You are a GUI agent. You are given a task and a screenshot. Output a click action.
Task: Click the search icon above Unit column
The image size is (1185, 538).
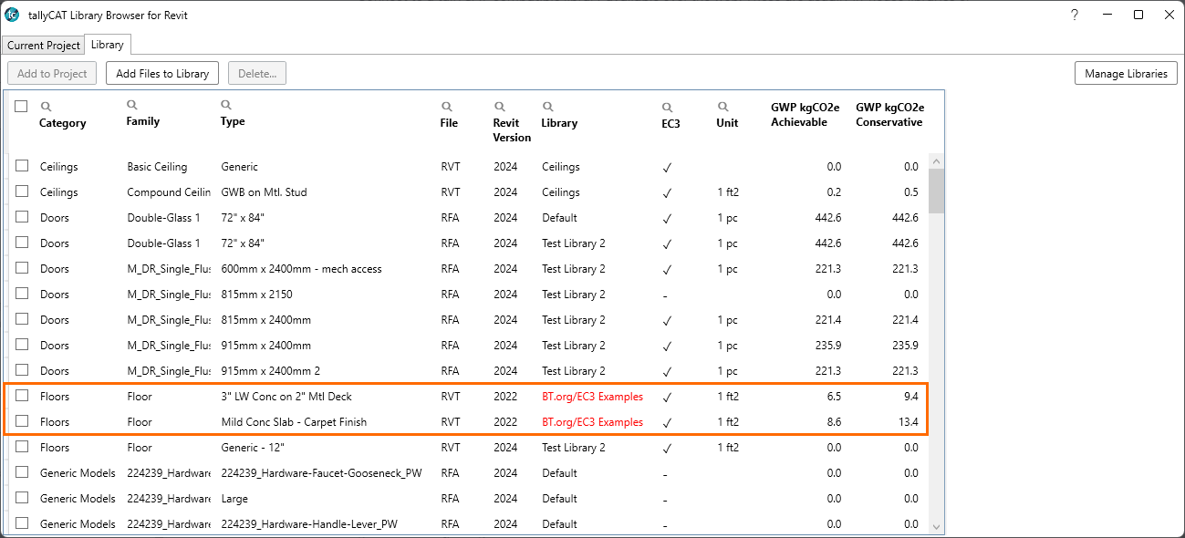722,107
